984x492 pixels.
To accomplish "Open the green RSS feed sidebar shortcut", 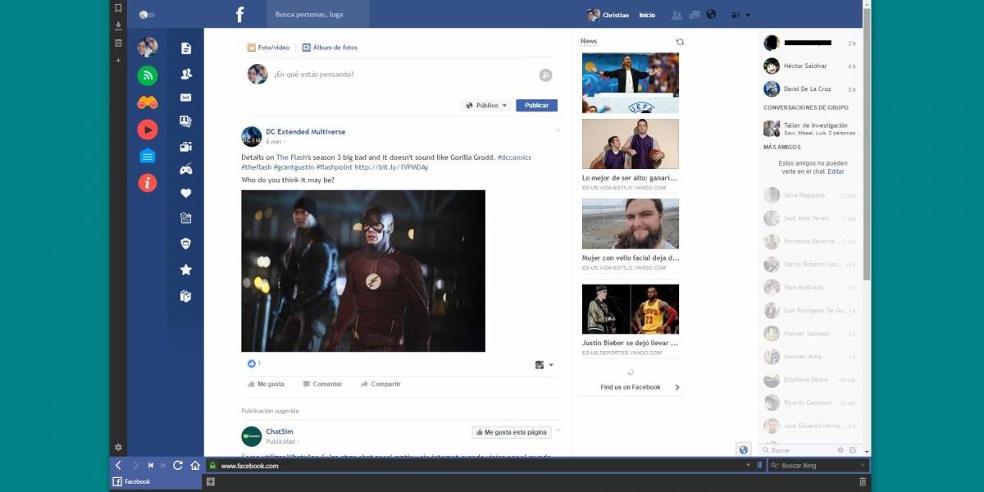I will 148,75.
